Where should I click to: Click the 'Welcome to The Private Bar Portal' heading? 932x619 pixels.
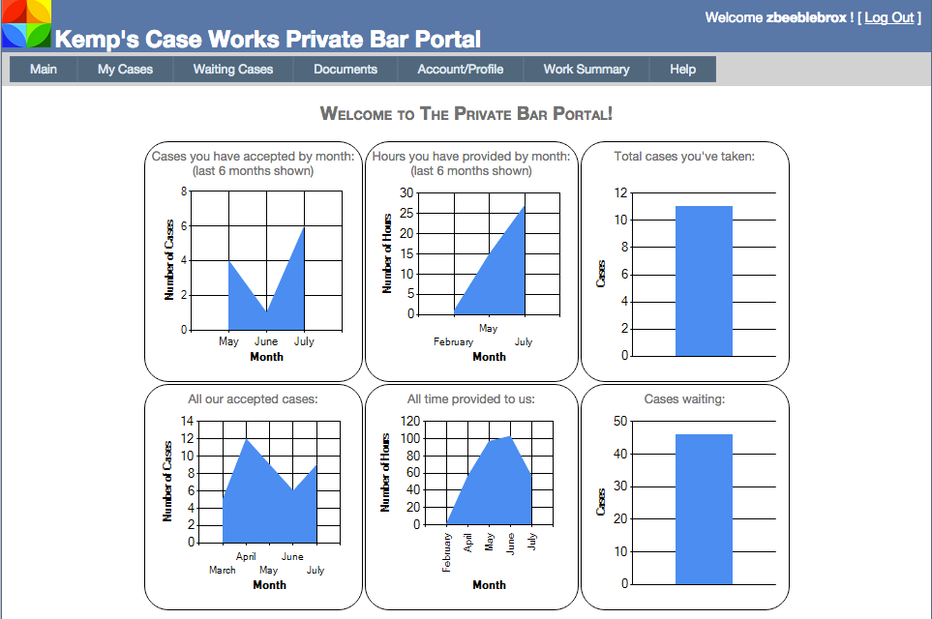466,114
